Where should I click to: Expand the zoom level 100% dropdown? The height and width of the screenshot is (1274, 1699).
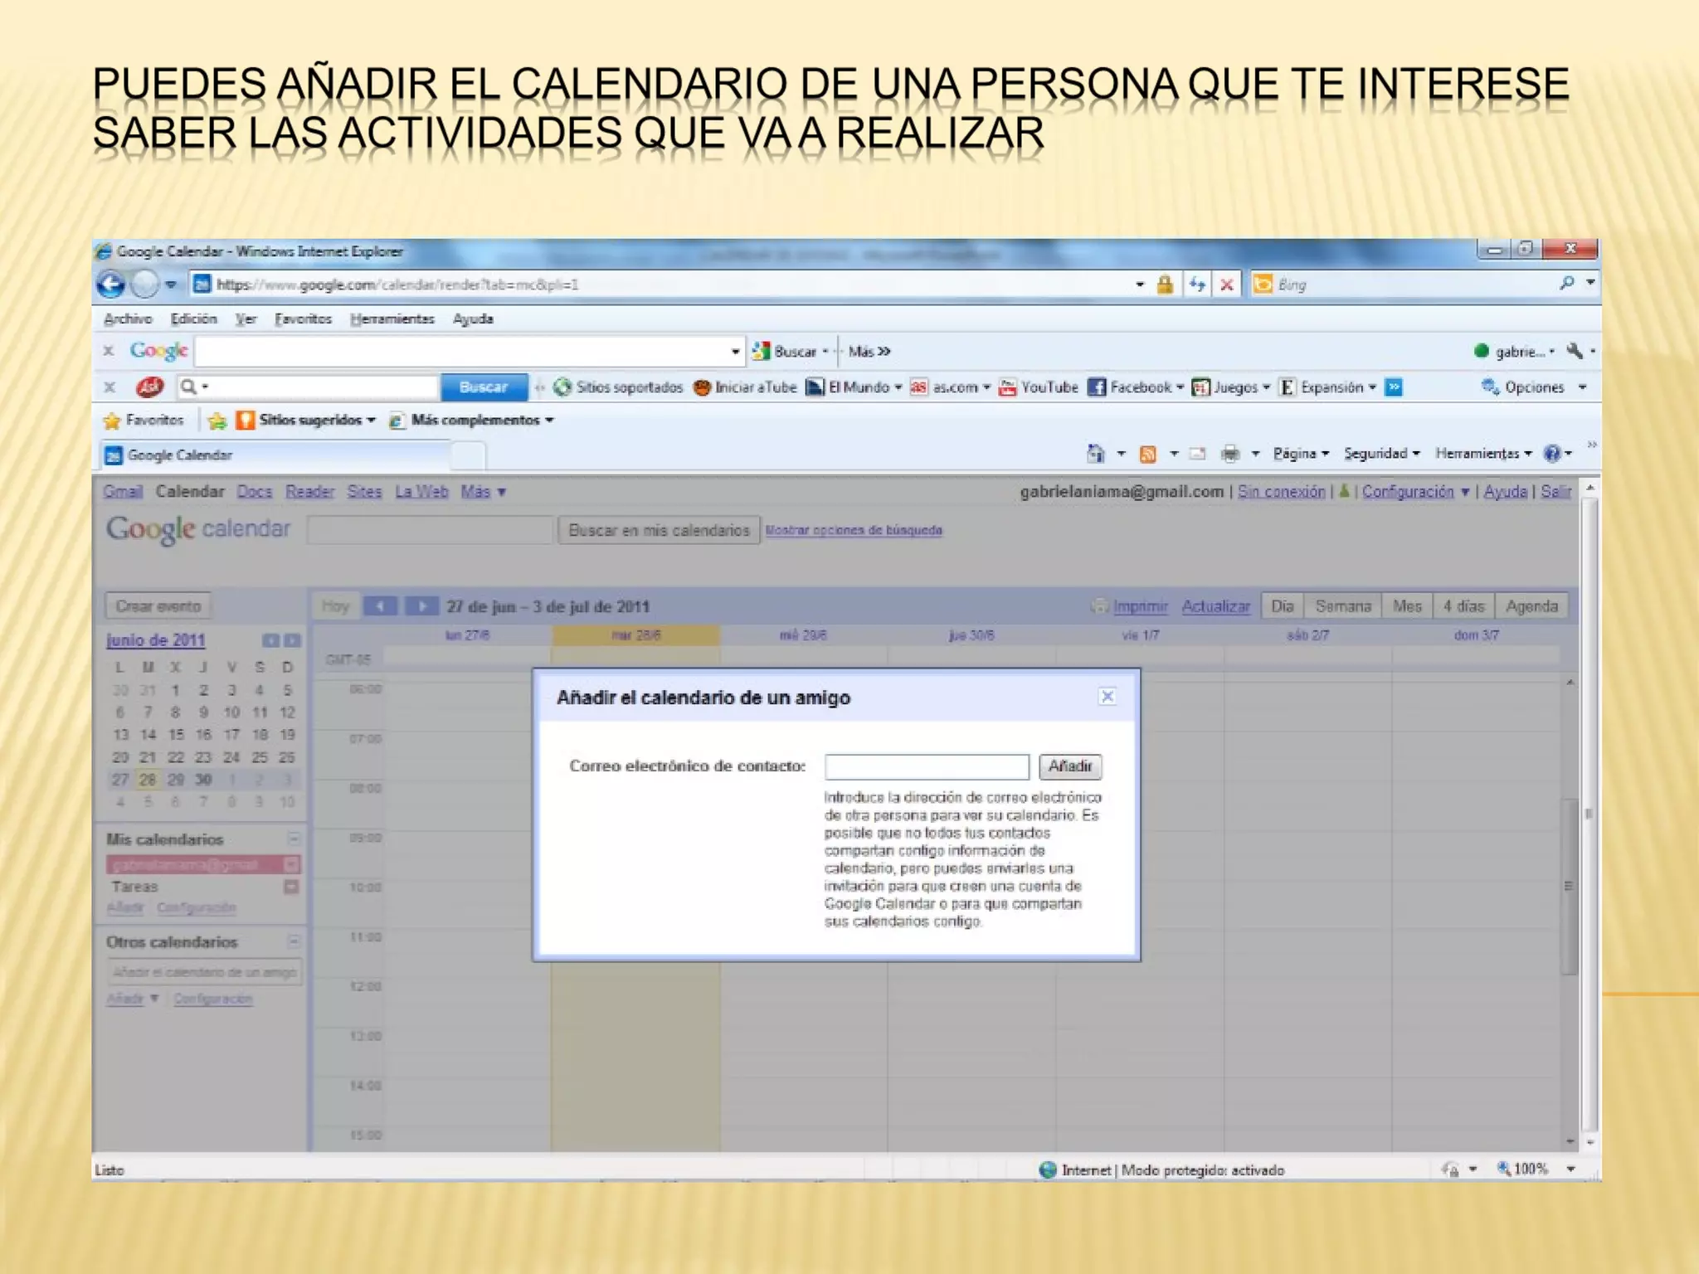(x=1570, y=1169)
